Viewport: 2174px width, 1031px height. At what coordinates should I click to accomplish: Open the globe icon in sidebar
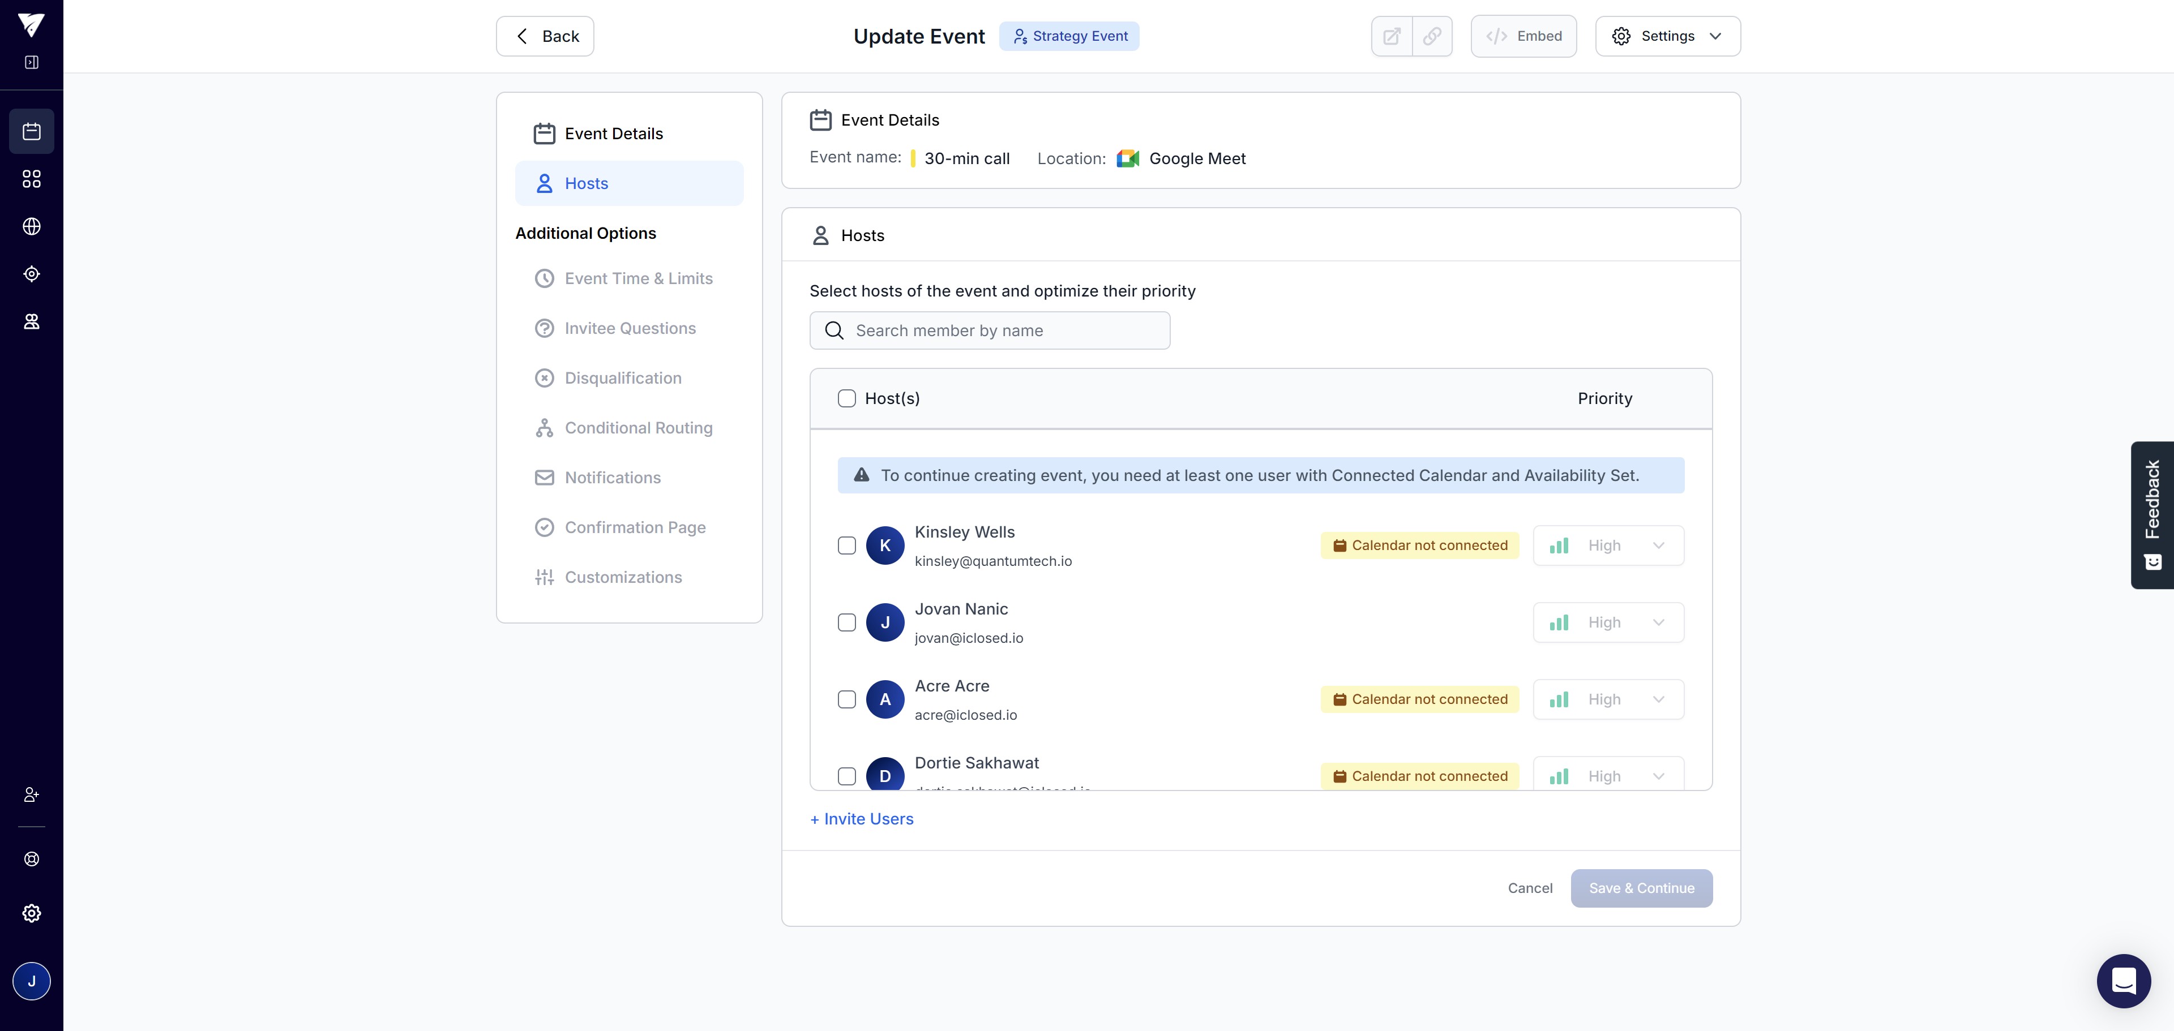(x=31, y=226)
